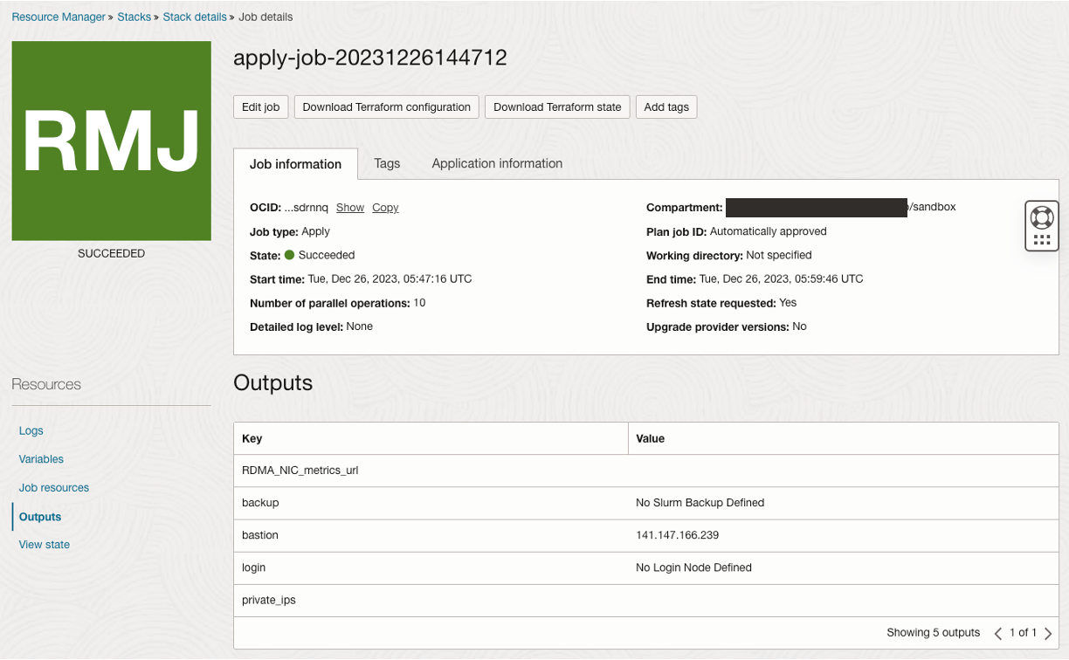Screen dimensions: 1069x660
Task: Click the green RMJ job icon
Action: (x=111, y=141)
